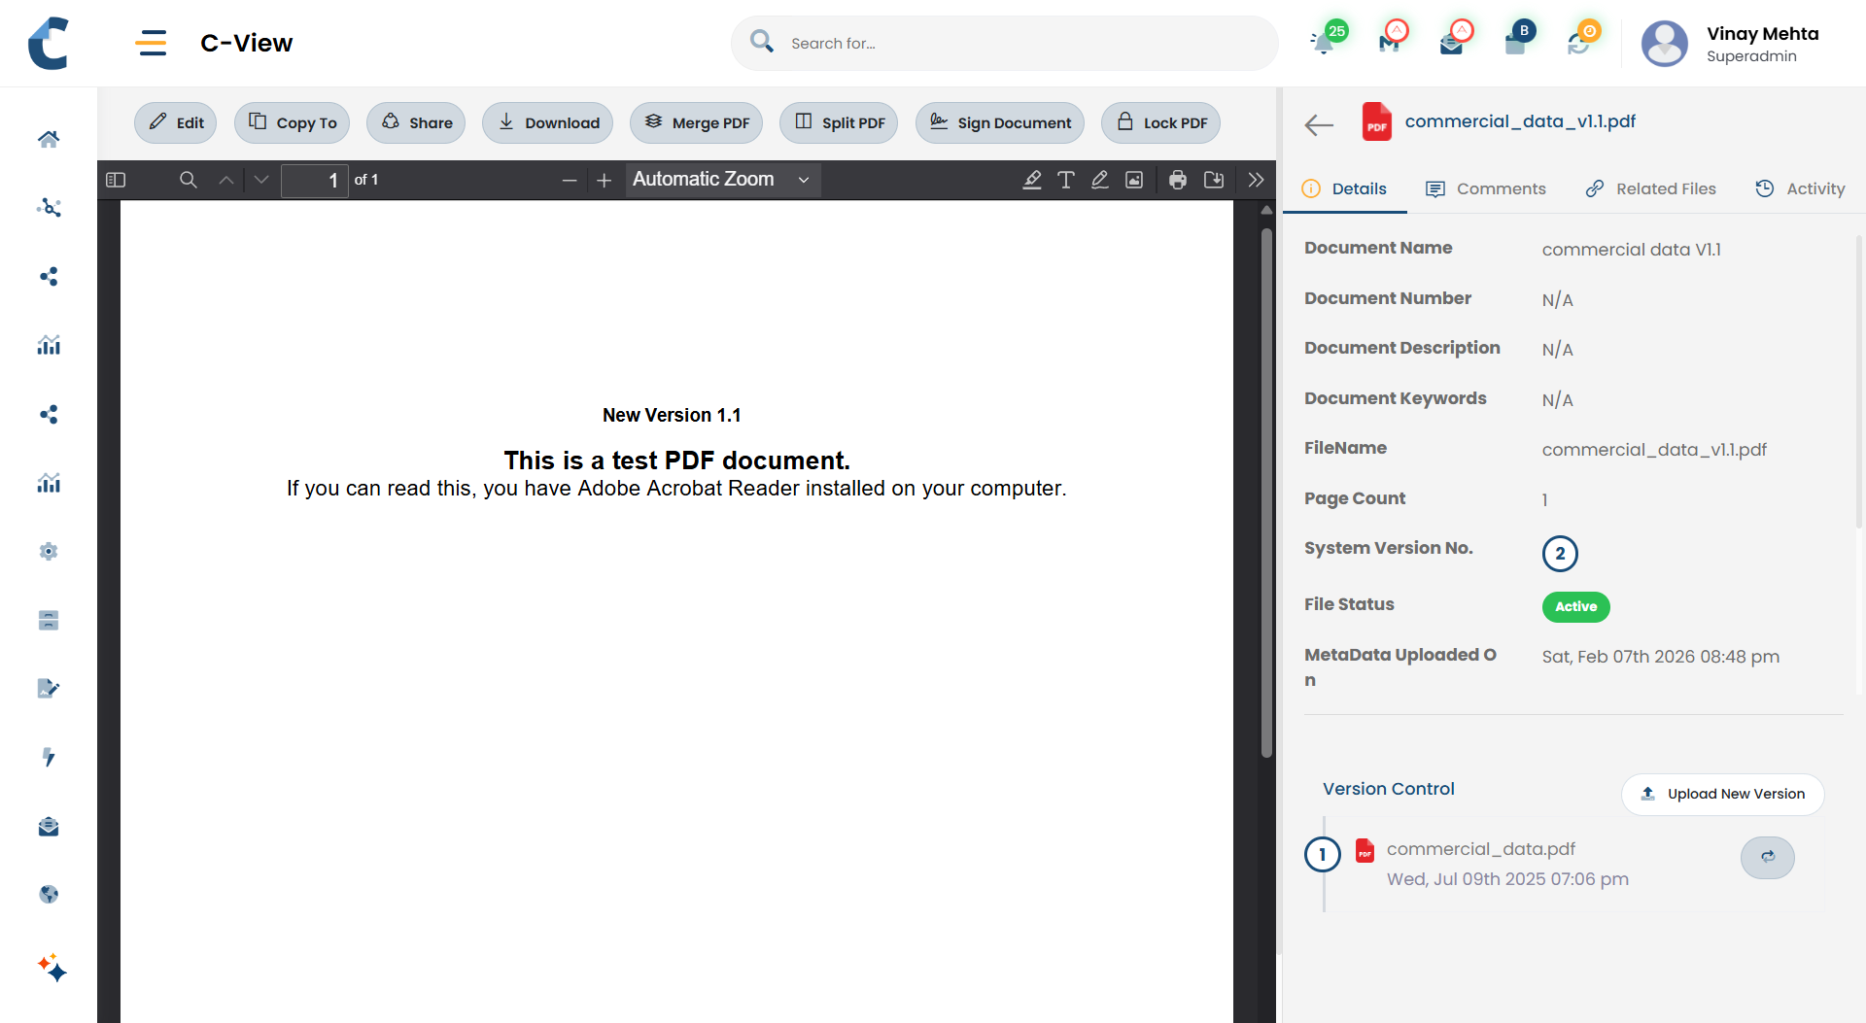Select the add text tool
Image resolution: width=1866 pixels, height=1023 pixels.
coord(1066,180)
